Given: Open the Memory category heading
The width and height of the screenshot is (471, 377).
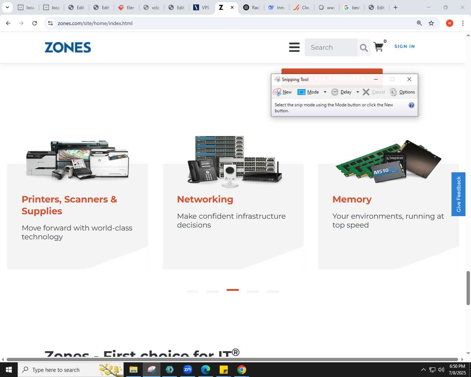Looking at the screenshot, I should pos(352,199).
